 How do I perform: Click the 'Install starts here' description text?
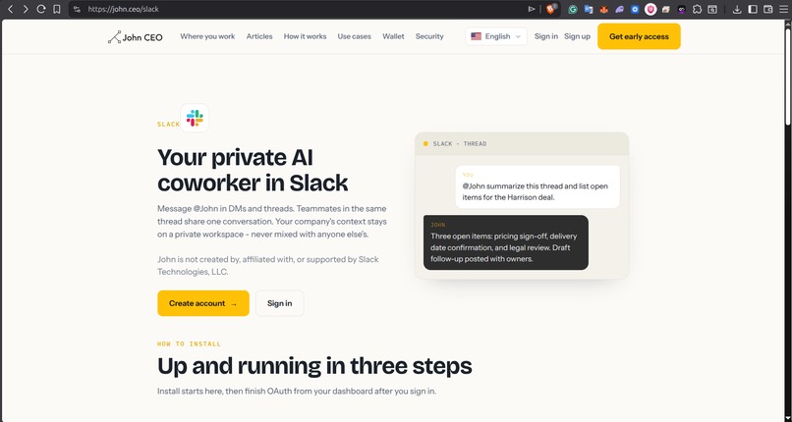pyautogui.click(x=297, y=392)
